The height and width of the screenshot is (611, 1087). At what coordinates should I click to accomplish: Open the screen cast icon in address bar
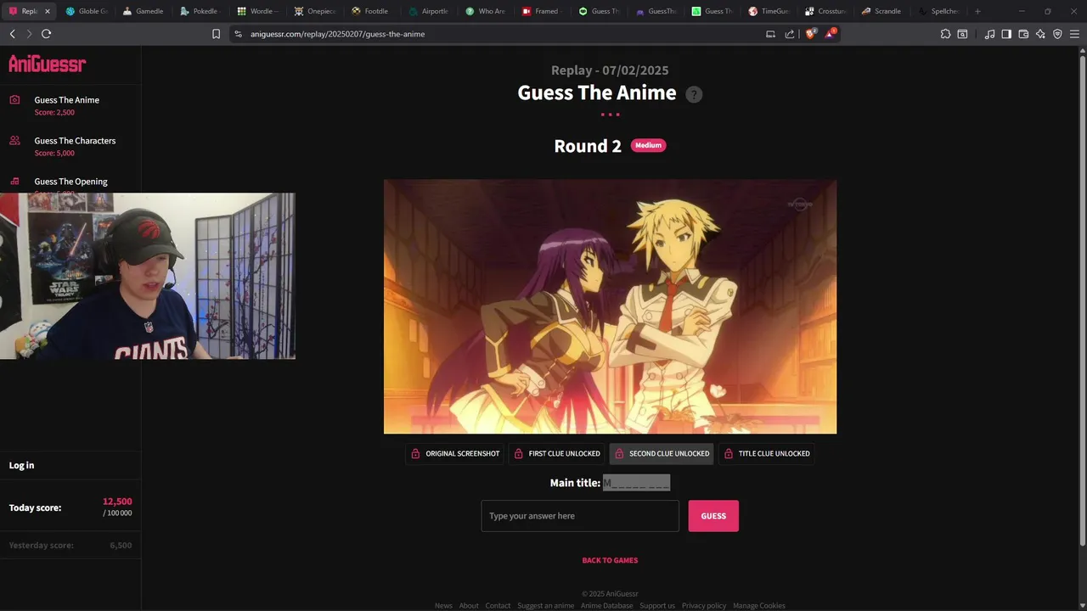click(x=770, y=34)
